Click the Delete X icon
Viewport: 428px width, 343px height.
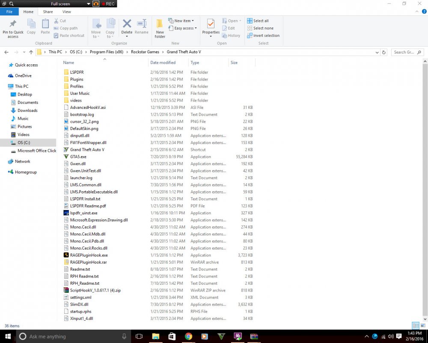click(x=127, y=24)
